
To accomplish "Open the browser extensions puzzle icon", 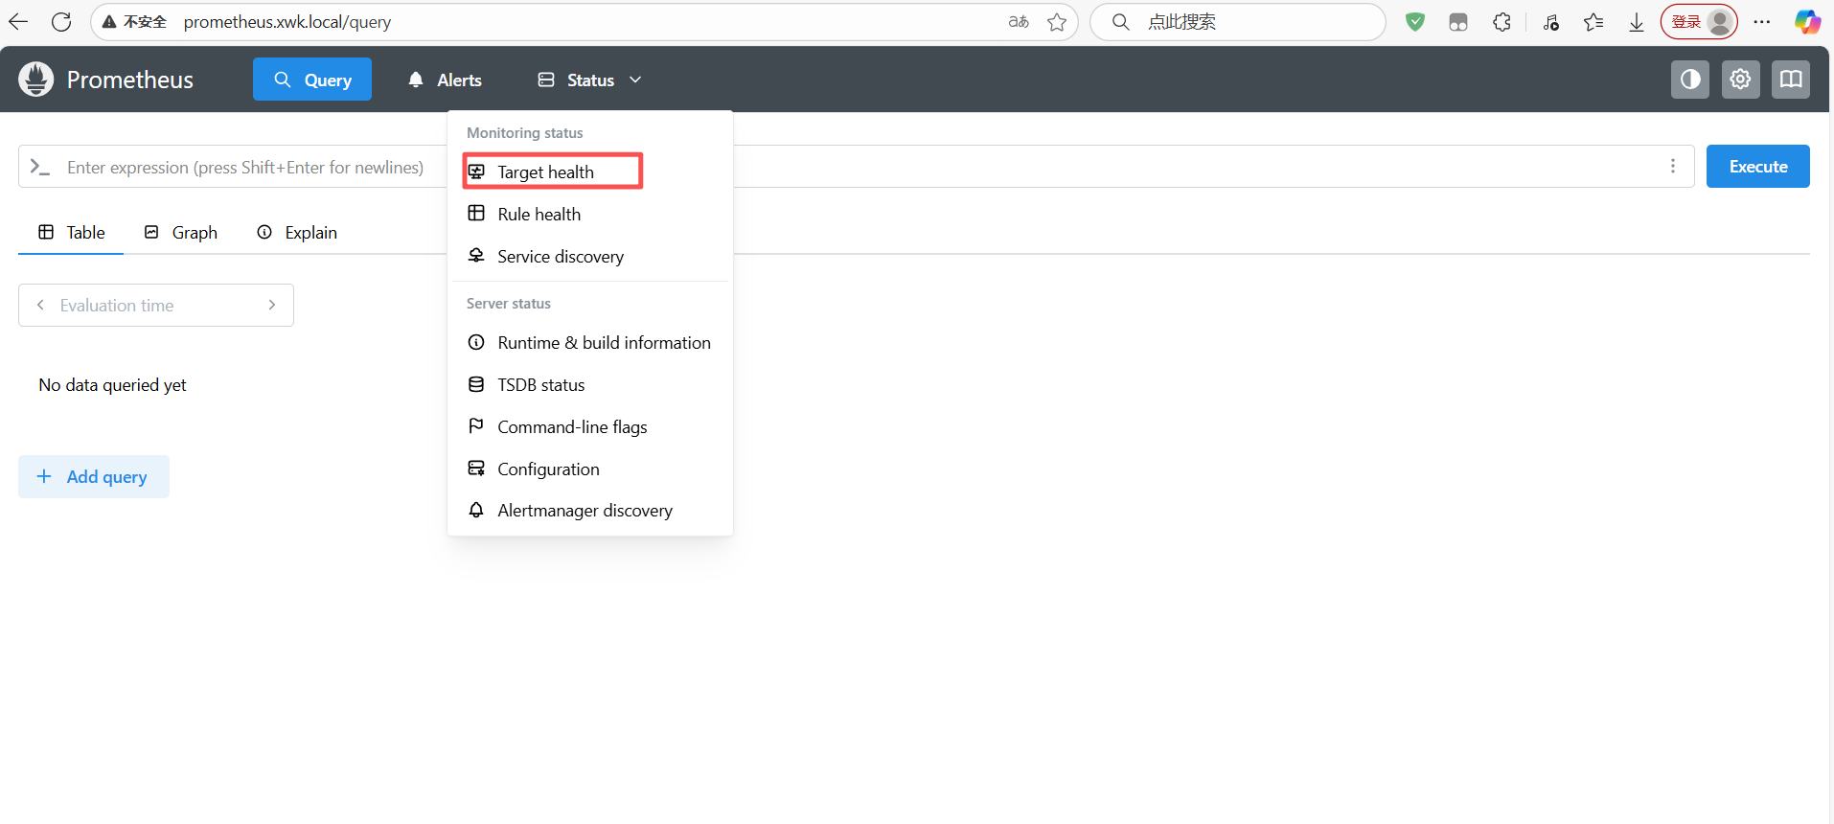I will [1502, 21].
